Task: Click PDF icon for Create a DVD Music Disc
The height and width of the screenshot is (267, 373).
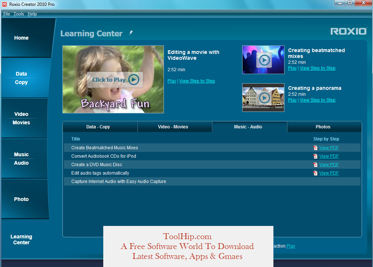Action: click(x=315, y=164)
